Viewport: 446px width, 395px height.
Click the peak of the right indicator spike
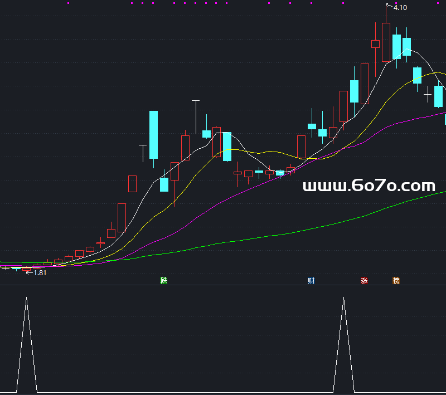343,298
